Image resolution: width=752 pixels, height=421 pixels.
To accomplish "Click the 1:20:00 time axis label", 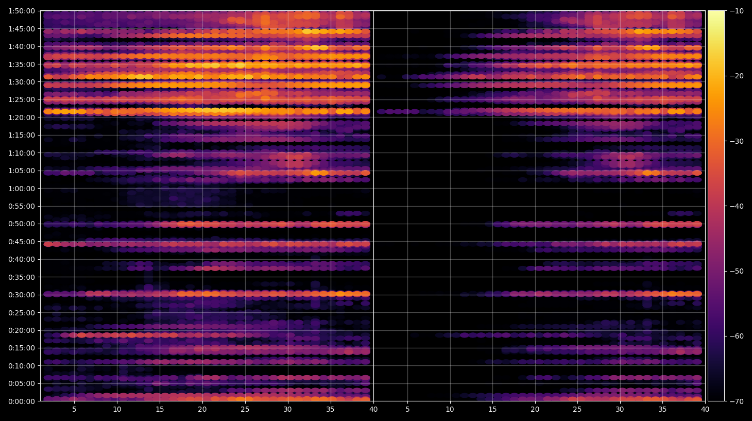I will [22, 117].
